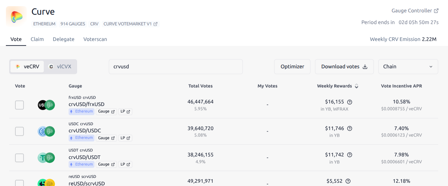The image size is (448, 186).
Task: Expand the Chain dropdown
Action: point(408,66)
